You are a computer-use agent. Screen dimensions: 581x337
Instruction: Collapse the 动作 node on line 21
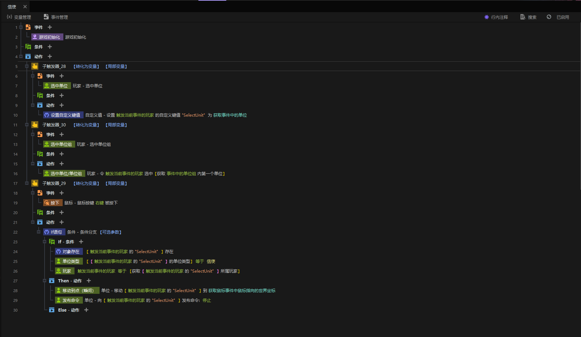33,222
